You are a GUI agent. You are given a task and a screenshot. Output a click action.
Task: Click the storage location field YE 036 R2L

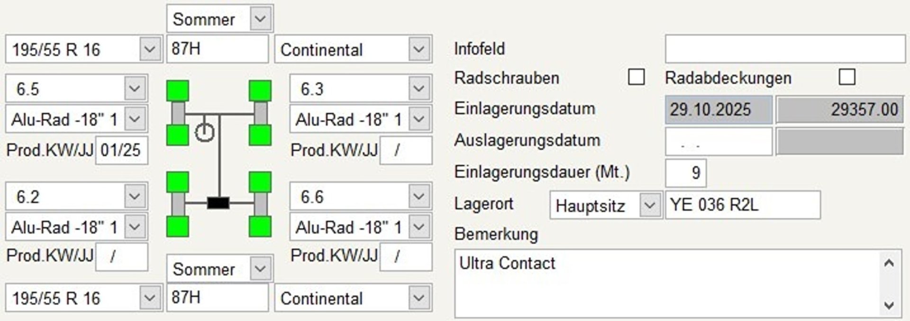(x=742, y=205)
